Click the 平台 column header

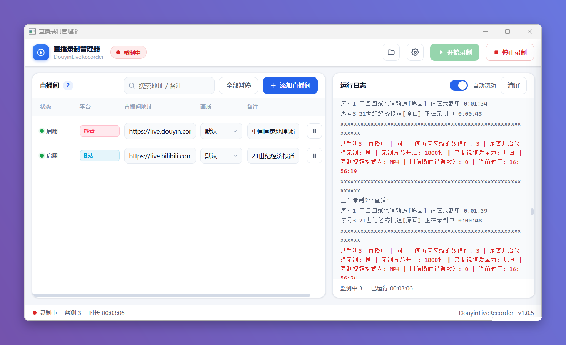85,107
